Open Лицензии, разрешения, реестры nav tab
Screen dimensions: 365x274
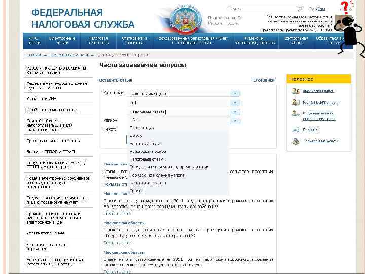(x=255, y=40)
